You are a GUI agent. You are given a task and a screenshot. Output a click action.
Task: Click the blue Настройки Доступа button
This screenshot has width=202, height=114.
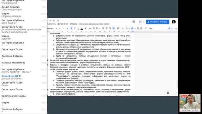[157, 22]
